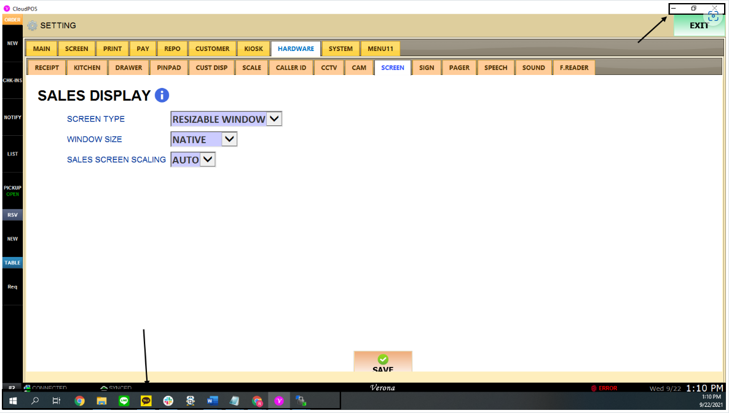Viewport: 729px width, 413px height.
Task: Open the KIOSK settings tab
Action: tap(253, 49)
